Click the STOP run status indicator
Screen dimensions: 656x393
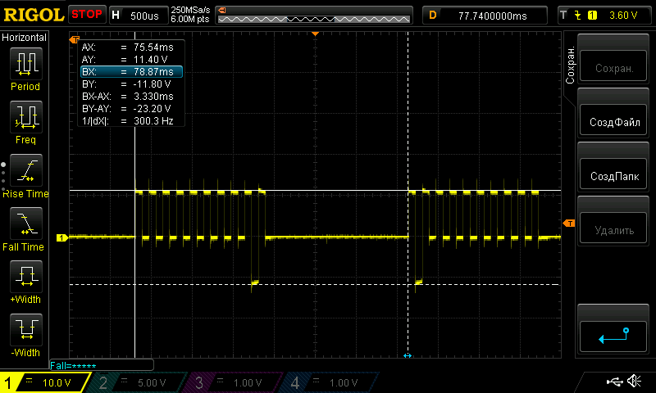[87, 14]
